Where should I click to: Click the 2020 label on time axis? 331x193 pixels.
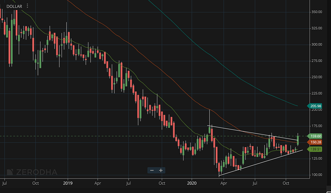click(x=192, y=183)
